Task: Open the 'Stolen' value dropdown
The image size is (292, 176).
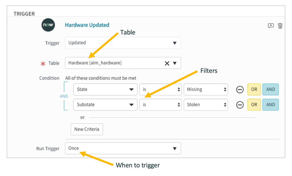Action: (206, 105)
